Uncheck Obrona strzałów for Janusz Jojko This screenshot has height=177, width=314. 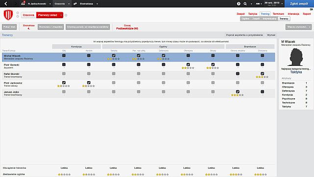(x=237, y=91)
